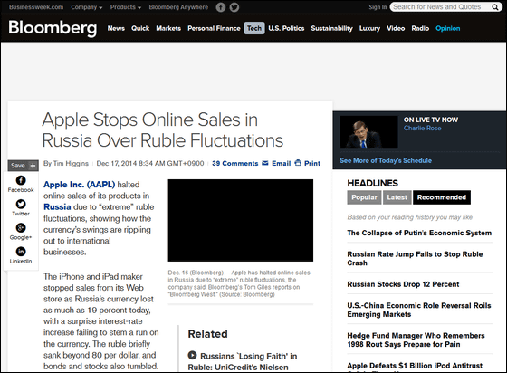Expand the Company dropdown menu

pos(87,7)
